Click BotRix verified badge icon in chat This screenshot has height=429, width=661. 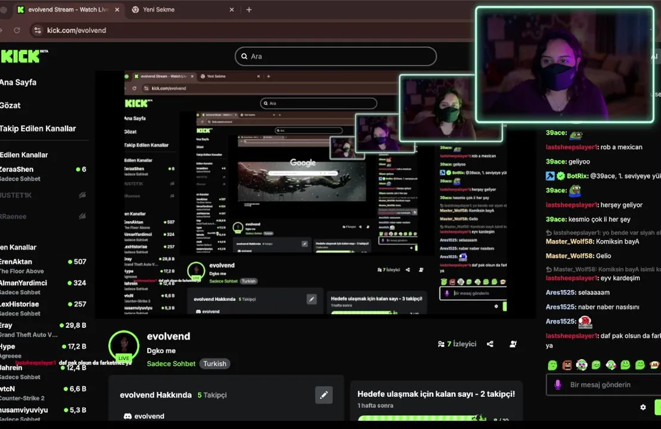click(561, 176)
